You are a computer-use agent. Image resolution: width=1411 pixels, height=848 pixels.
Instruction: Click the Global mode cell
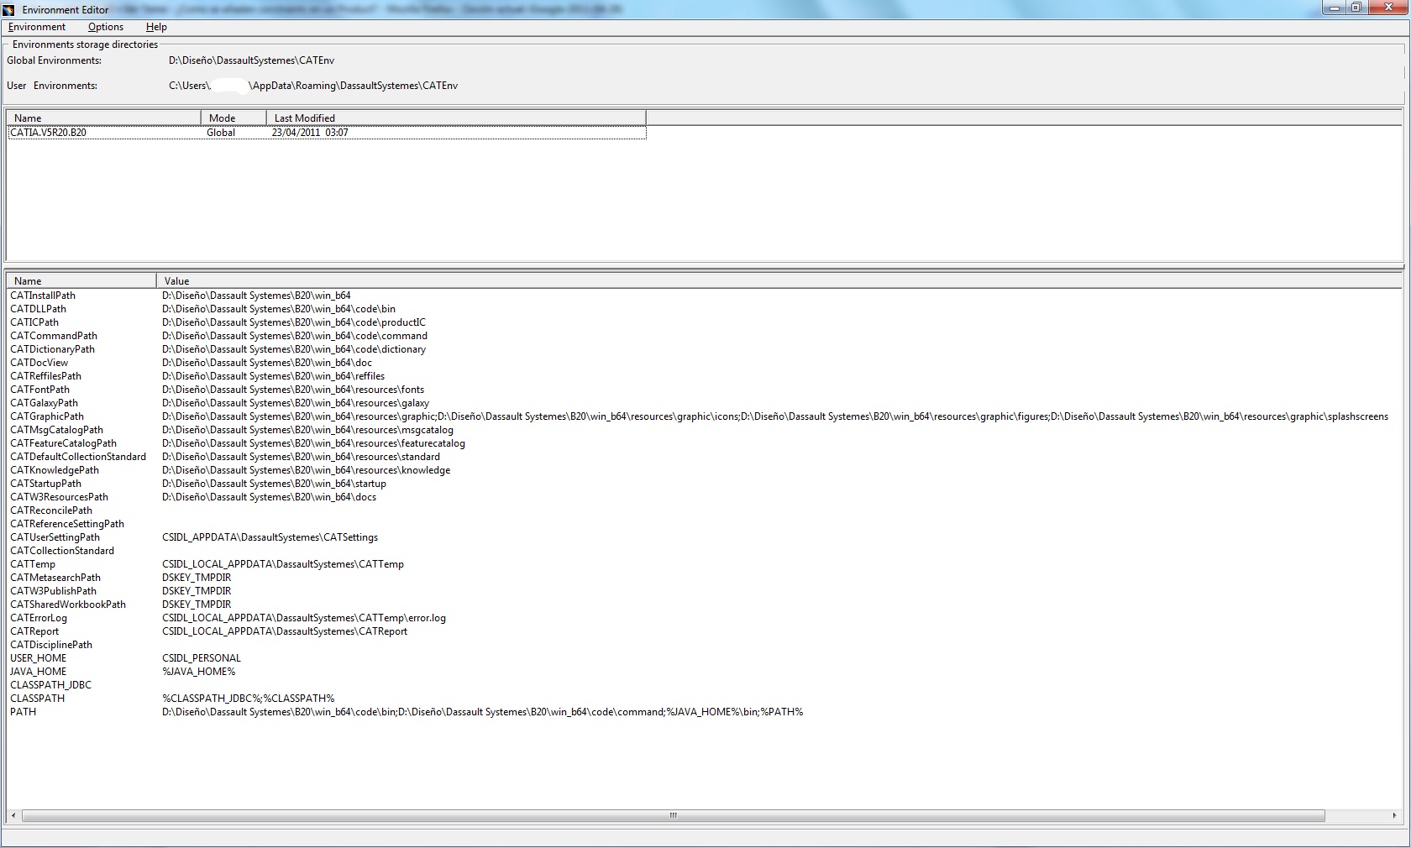(221, 133)
